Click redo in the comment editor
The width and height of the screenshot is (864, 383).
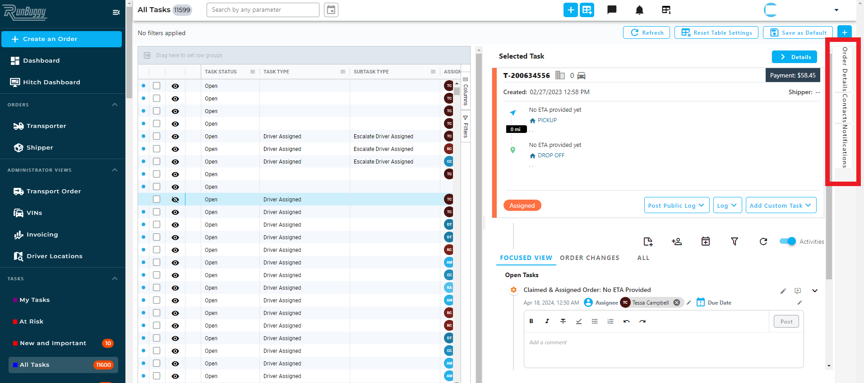(x=642, y=321)
